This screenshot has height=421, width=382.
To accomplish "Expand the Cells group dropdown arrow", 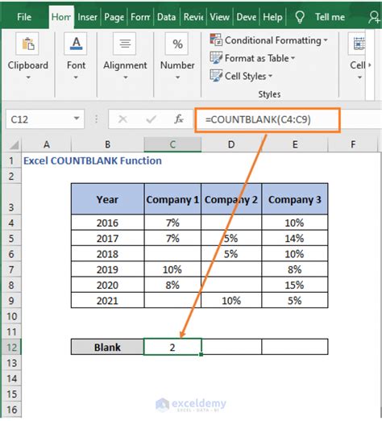I will pos(359,77).
